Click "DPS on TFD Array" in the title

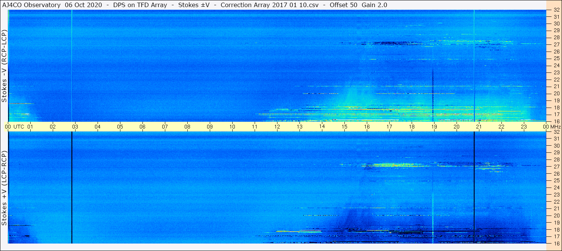(x=140, y=5)
